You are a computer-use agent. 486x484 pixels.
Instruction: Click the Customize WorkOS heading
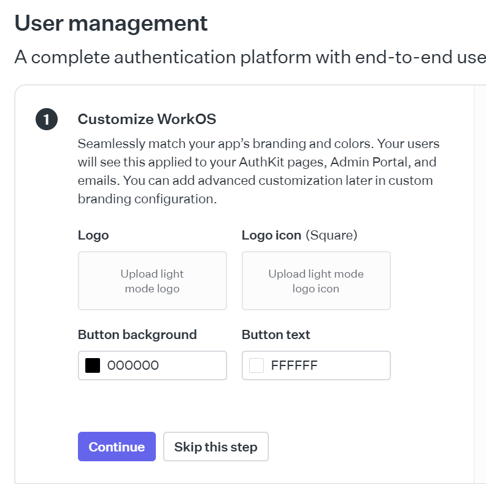point(147,119)
